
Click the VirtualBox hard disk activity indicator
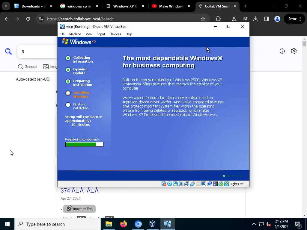[x=164, y=184]
